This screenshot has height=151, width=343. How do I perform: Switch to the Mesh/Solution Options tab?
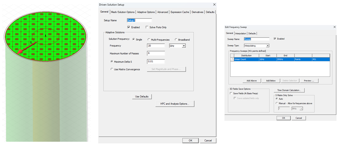123,12
